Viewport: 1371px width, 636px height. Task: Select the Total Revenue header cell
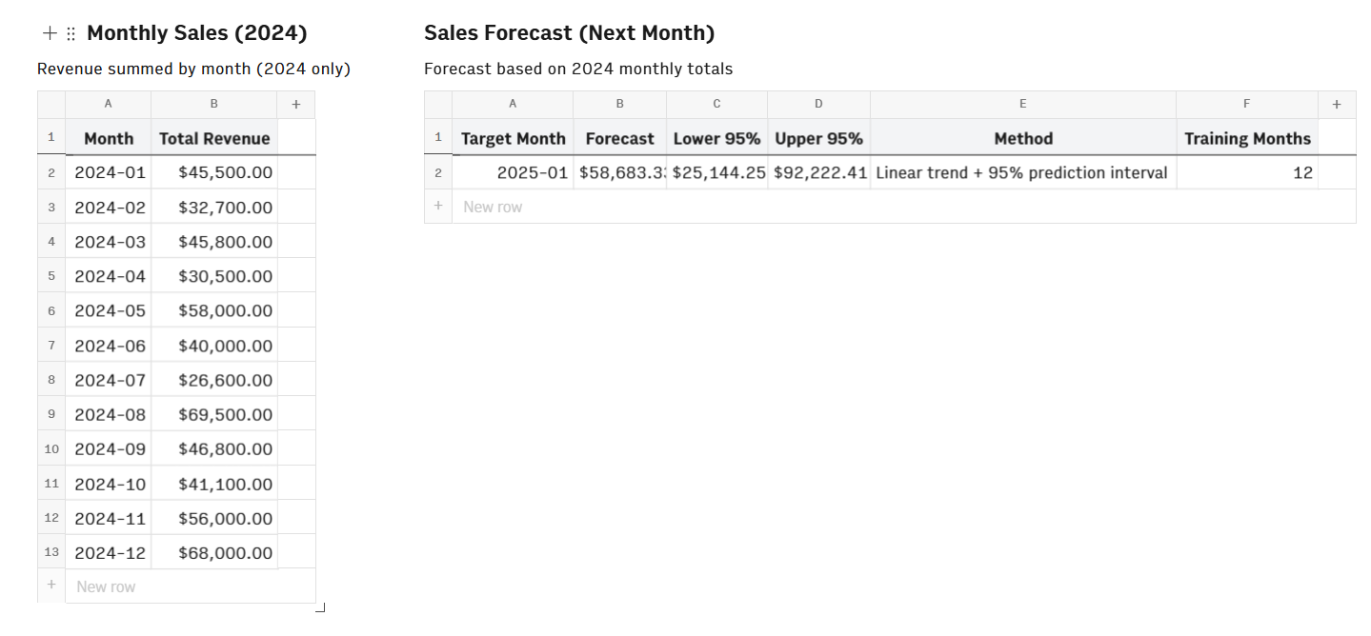point(213,137)
